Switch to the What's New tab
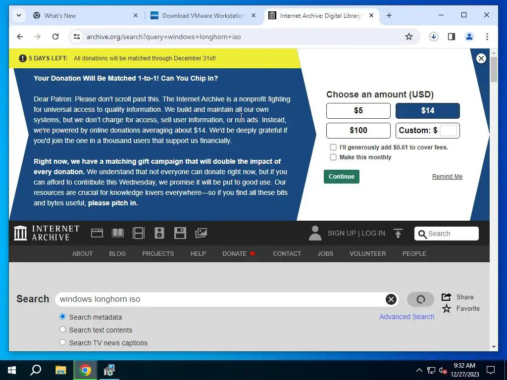507x380 pixels. click(x=85, y=15)
